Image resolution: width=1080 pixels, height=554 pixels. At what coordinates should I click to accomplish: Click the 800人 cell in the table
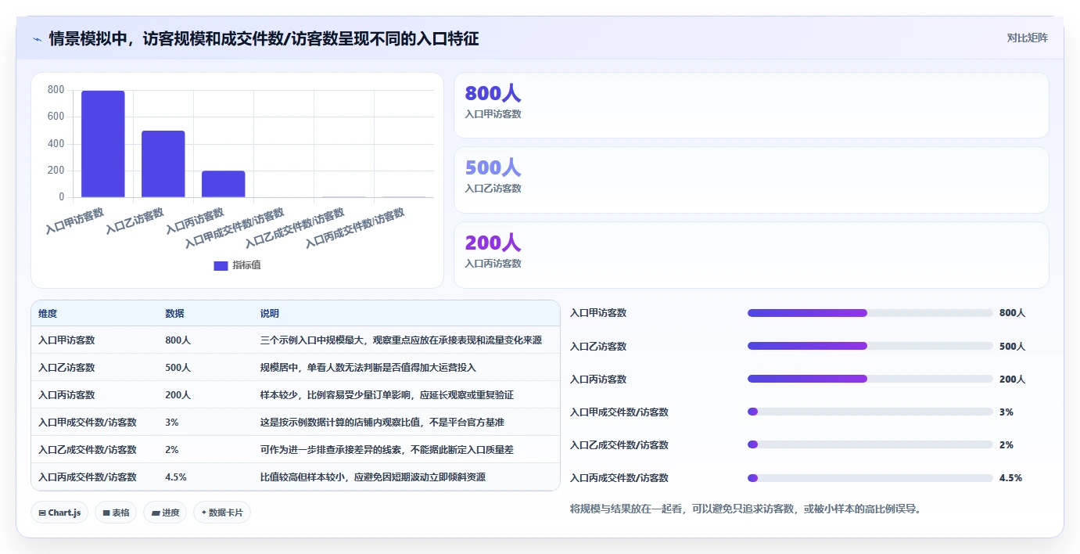point(178,340)
